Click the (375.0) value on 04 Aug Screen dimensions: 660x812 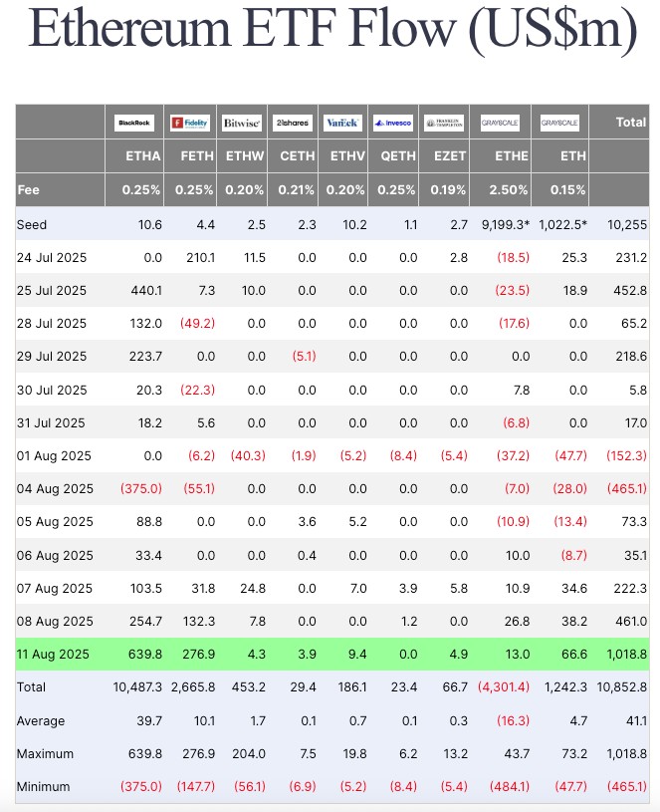tap(141, 489)
